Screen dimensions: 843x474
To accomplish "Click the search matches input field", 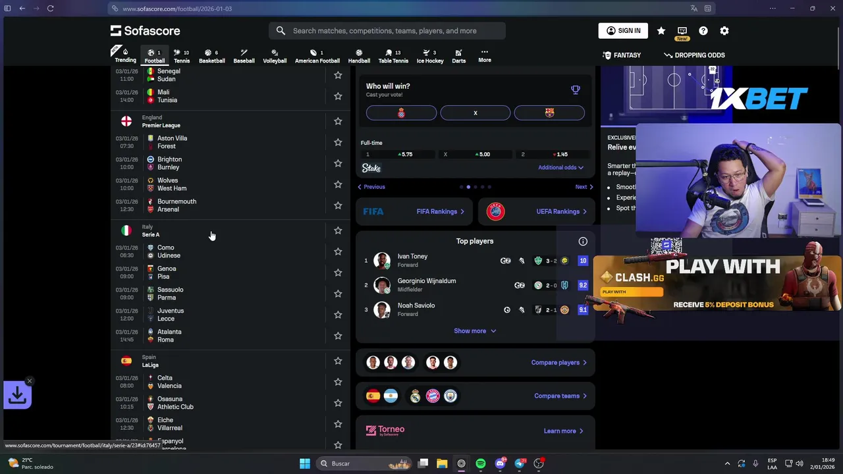I will click(x=387, y=31).
